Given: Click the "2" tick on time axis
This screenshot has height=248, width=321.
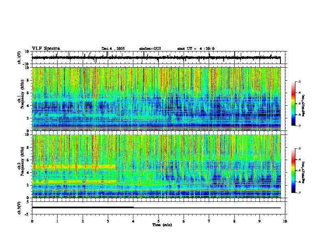Looking at the screenshot, I should pos(83,221).
